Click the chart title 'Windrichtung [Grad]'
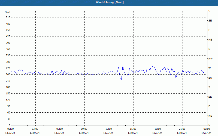This screenshot has height=136, width=218. coord(110,2)
